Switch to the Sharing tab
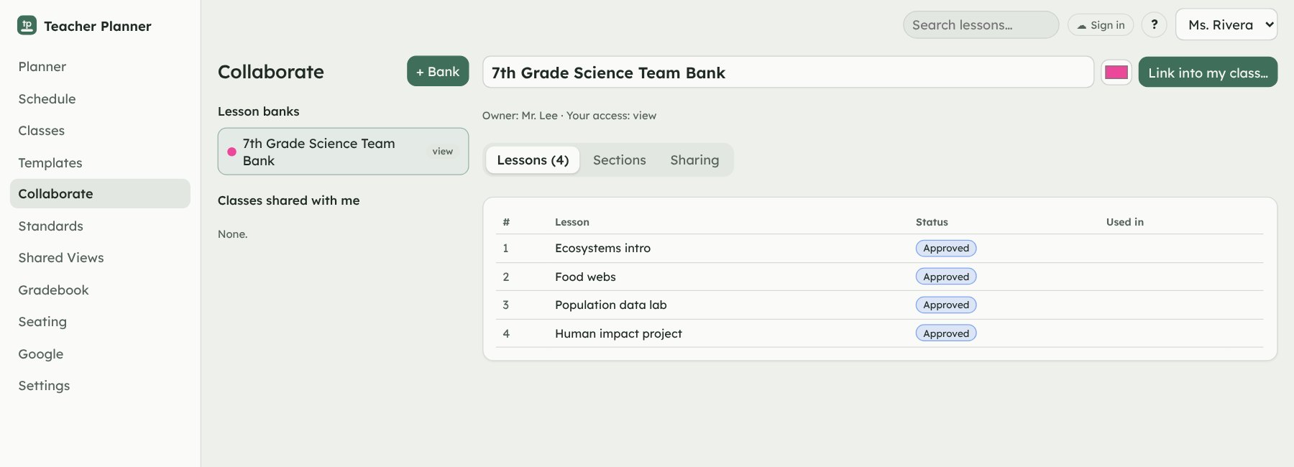 (x=694, y=159)
